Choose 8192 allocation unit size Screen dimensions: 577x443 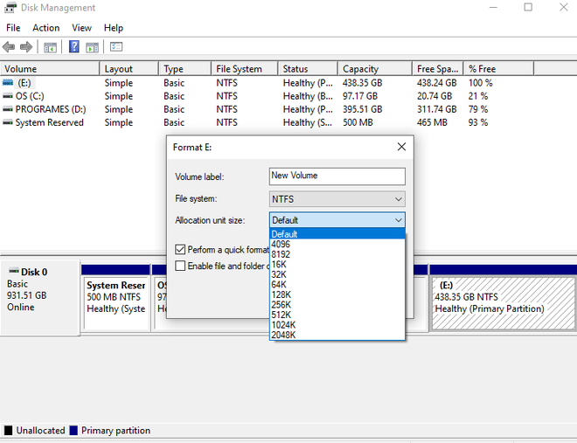point(337,254)
